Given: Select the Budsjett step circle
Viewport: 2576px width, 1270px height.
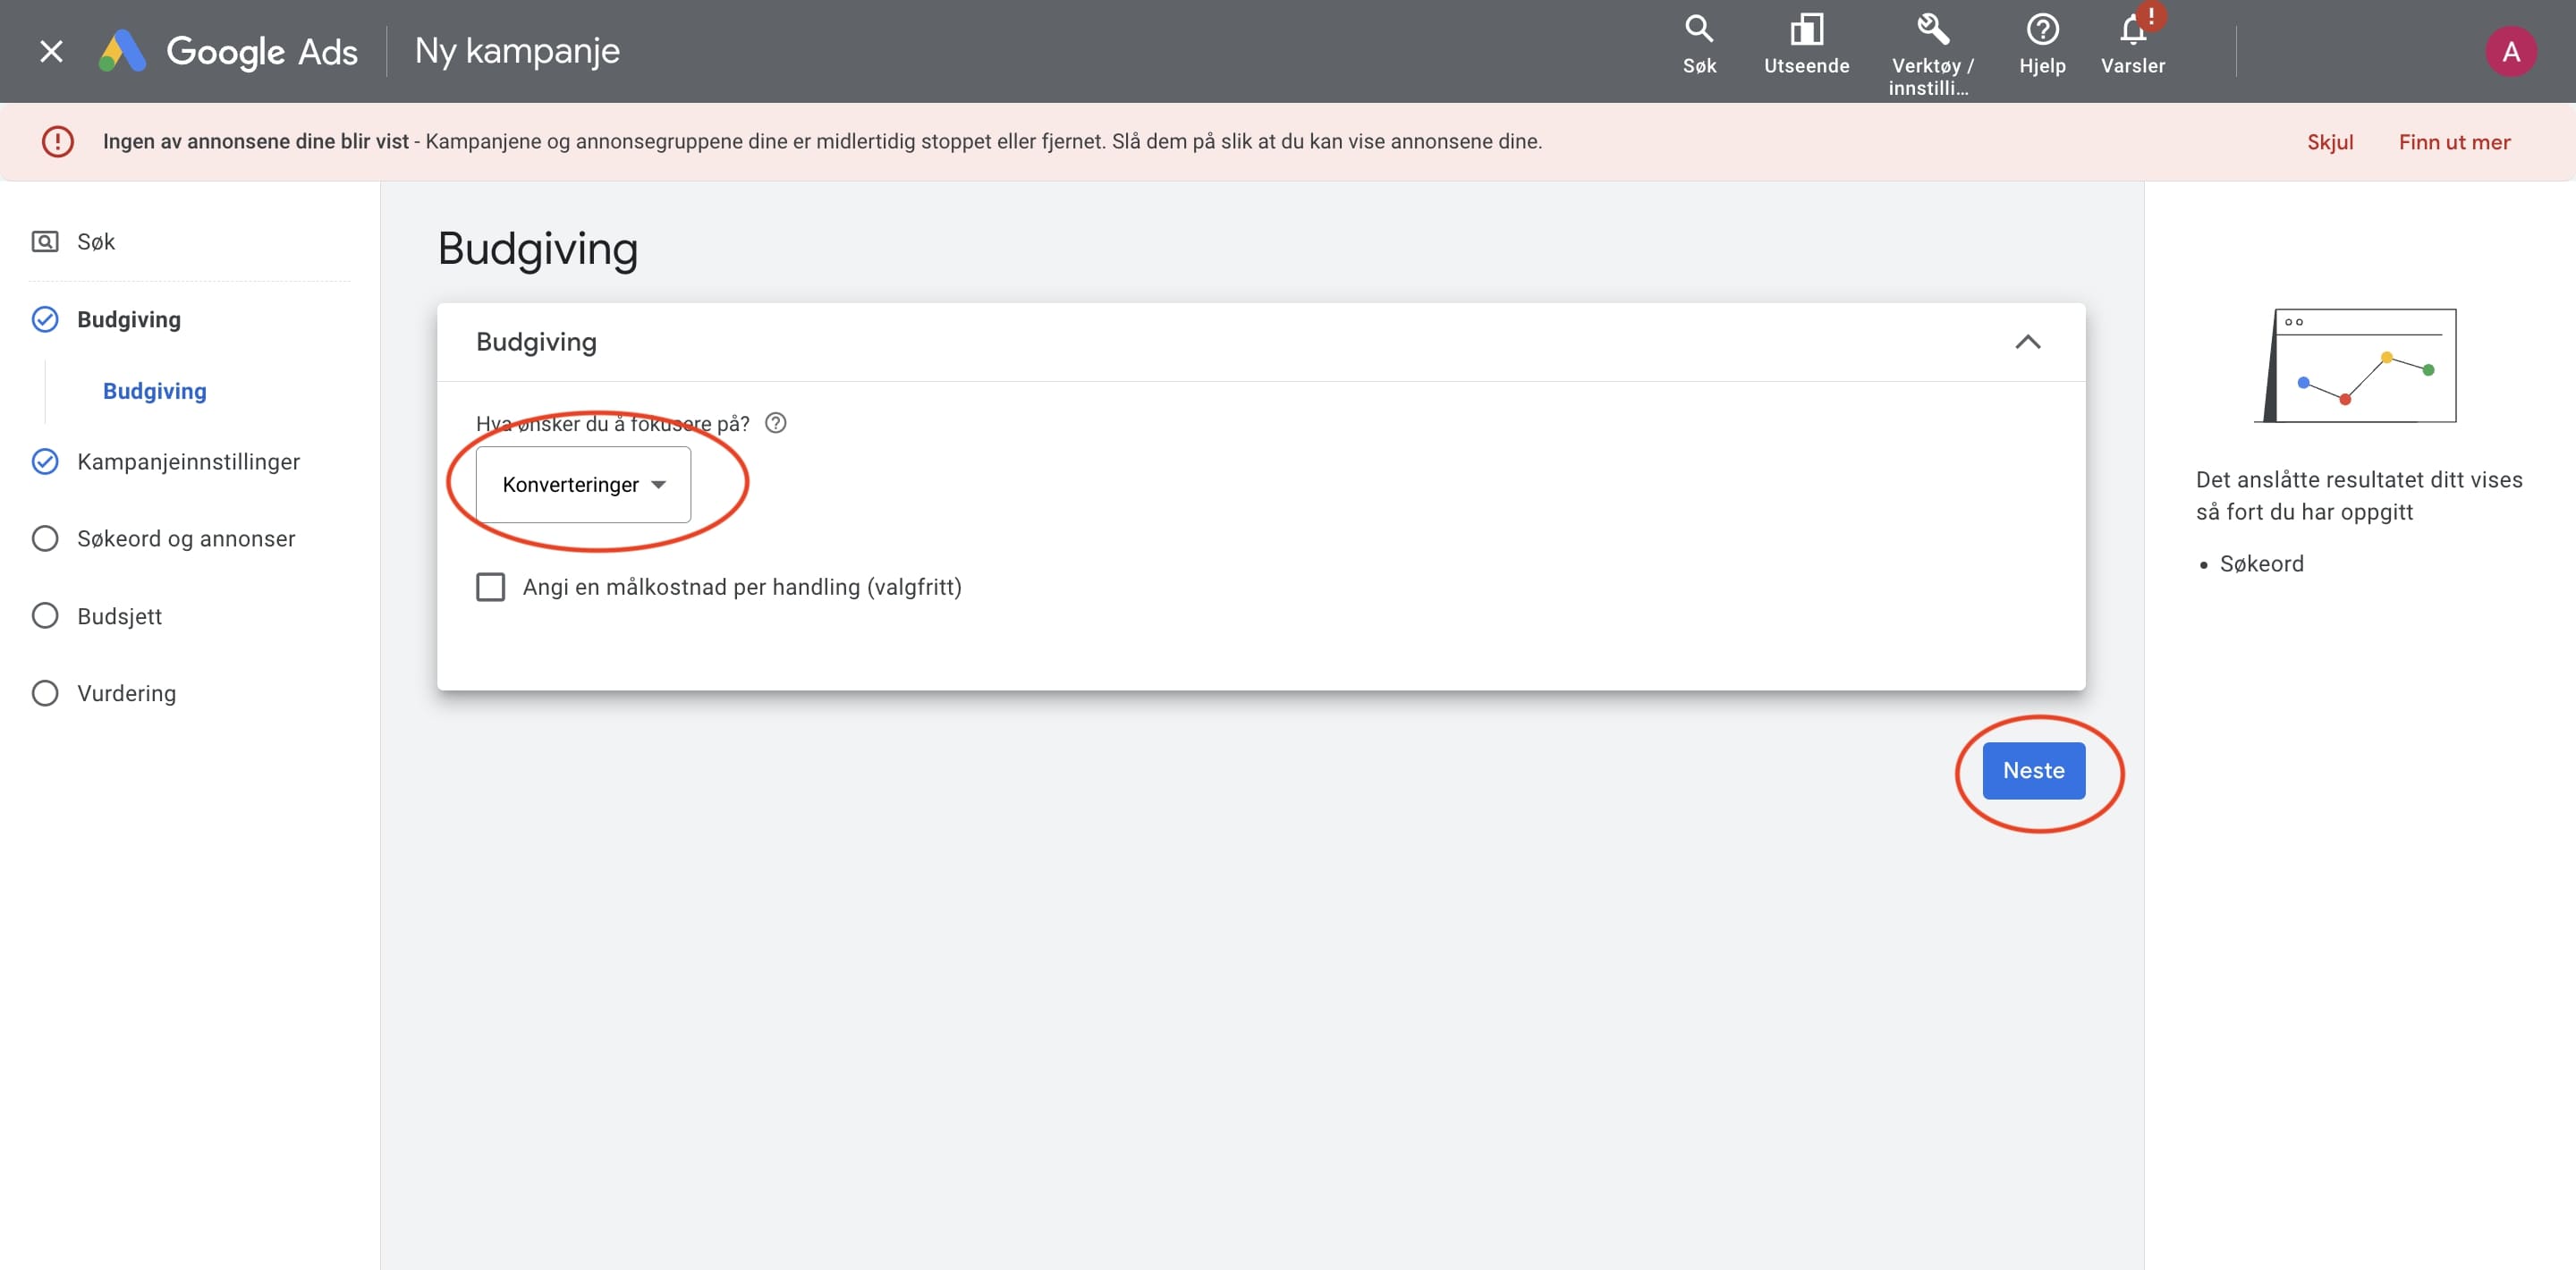Looking at the screenshot, I should point(45,616).
